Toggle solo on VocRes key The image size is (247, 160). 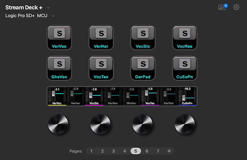point(184,38)
